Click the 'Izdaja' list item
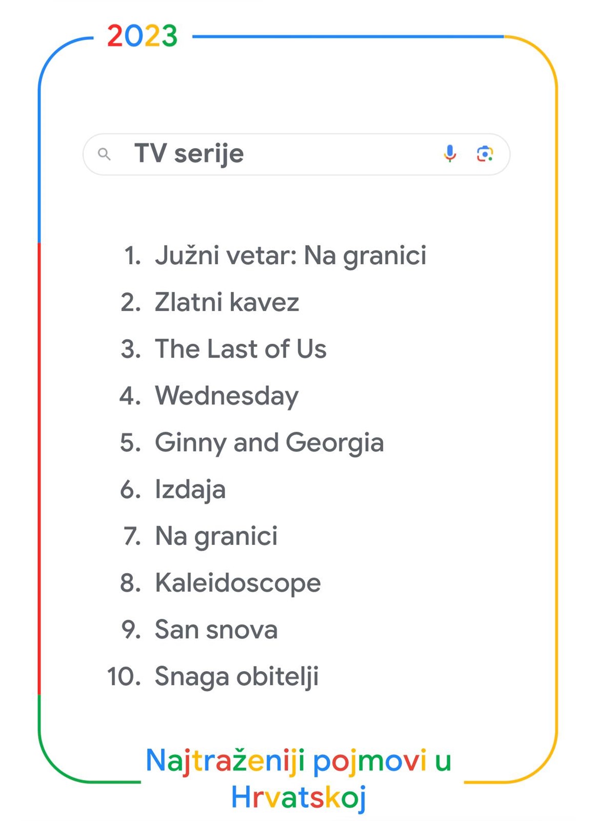Image resolution: width=597 pixels, height=821 pixels. click(x=190, y=490)
